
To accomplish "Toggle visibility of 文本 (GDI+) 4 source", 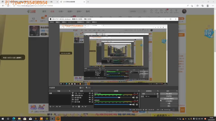I will [x=90, y=93].
